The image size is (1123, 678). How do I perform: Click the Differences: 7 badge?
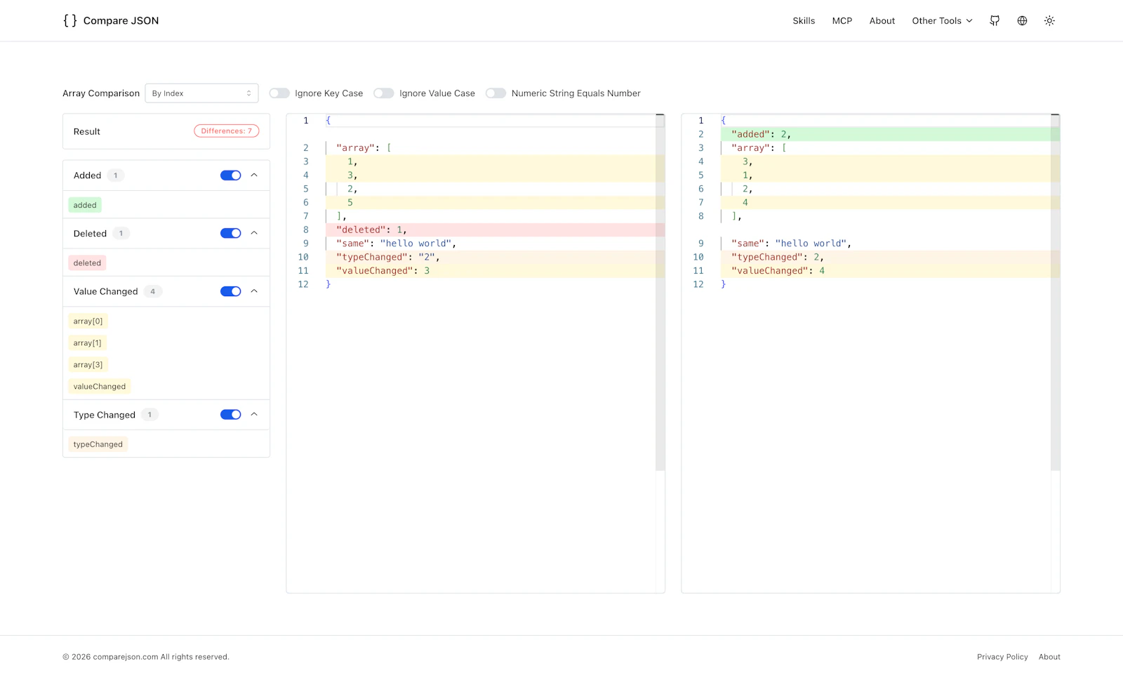(x=227, y=131)
